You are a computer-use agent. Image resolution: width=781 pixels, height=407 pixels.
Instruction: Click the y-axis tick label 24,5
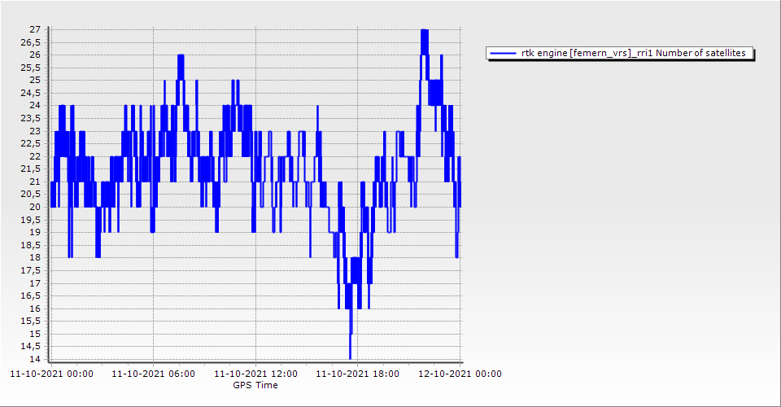coord(31,94)
